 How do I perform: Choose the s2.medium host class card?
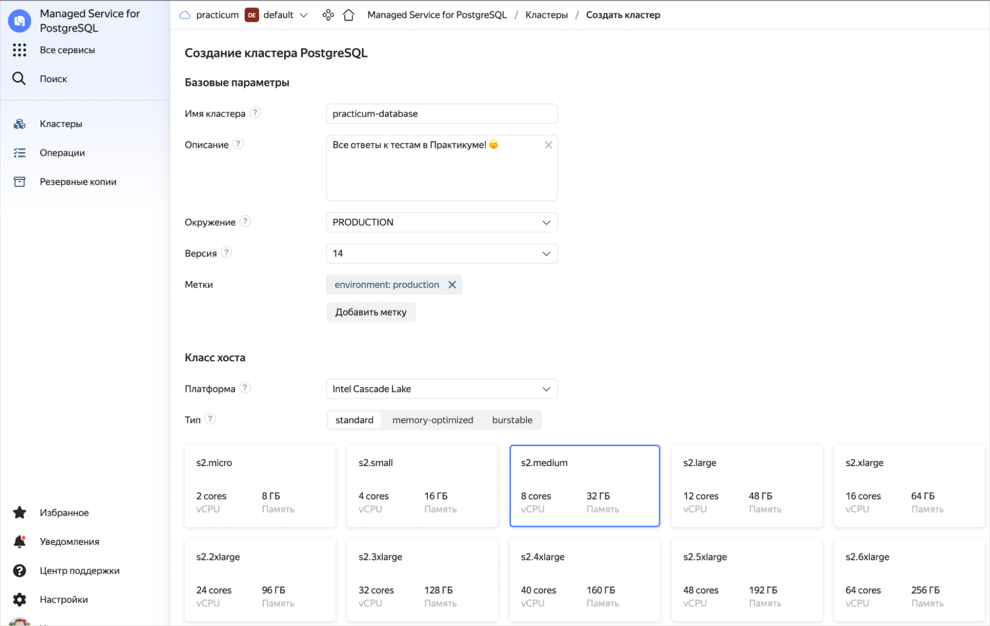pyautogui.click(x=585, y=486)
